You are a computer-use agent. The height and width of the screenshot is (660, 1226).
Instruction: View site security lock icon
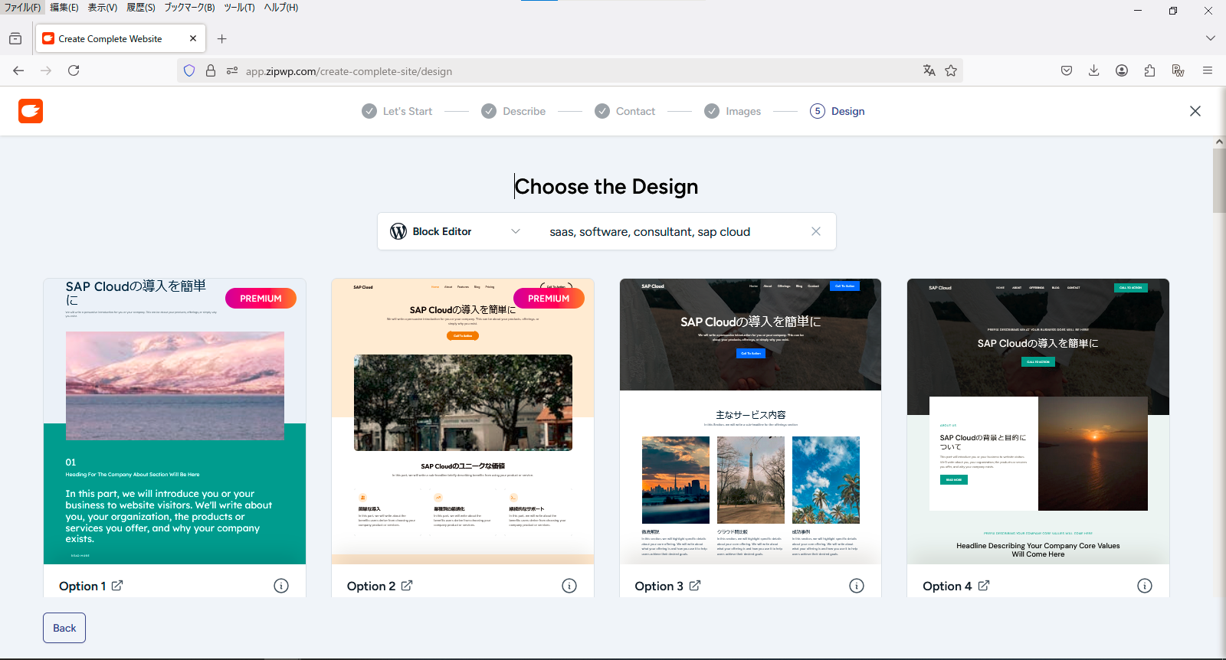[x=211, y=70]
